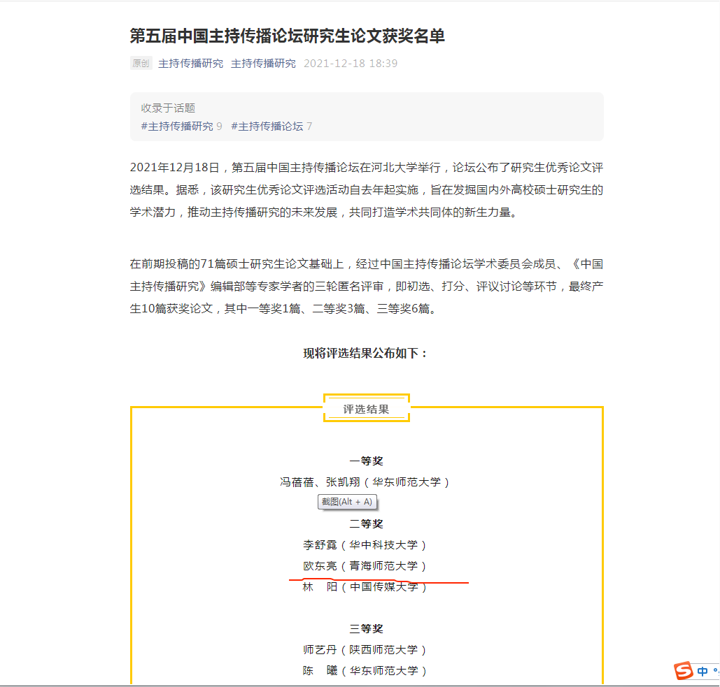Screen dimensions: 720x687
Task: Click the 主持传播研究 account link beside the date
Action: point(263,64)
